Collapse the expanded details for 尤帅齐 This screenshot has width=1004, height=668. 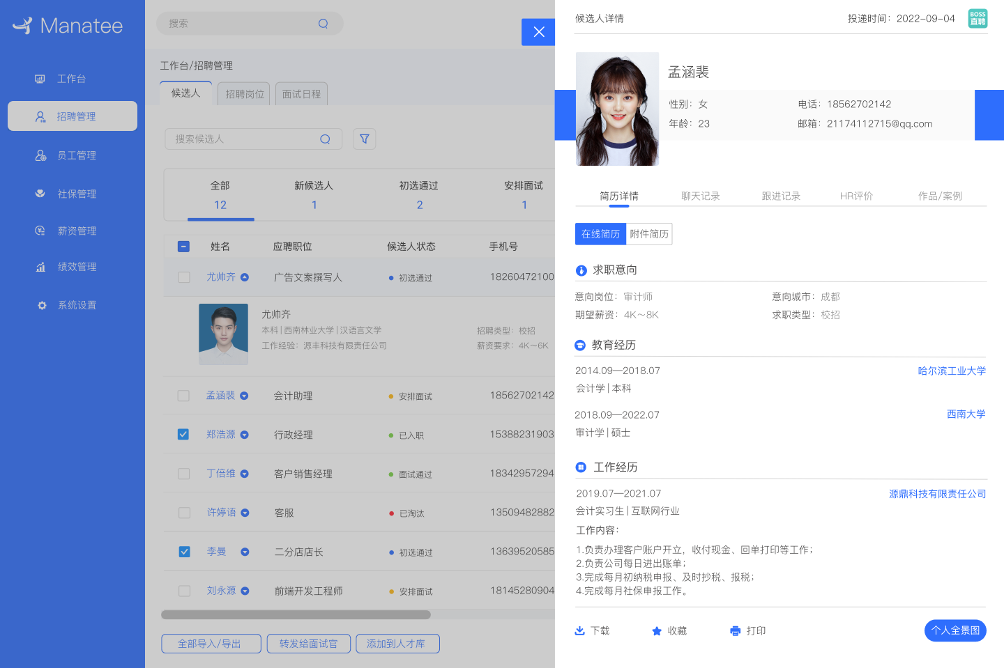point(245,277)
